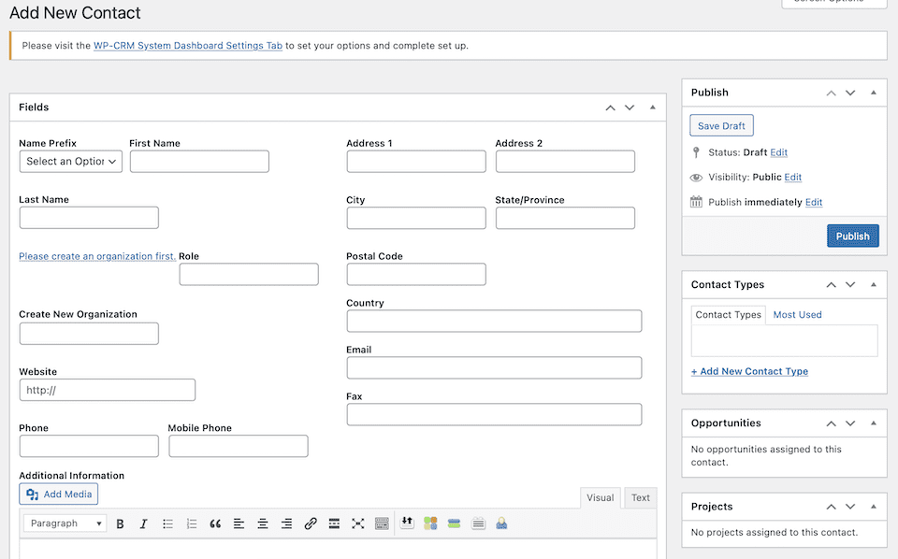Collapse the Opportunities panel

[872, 423]
